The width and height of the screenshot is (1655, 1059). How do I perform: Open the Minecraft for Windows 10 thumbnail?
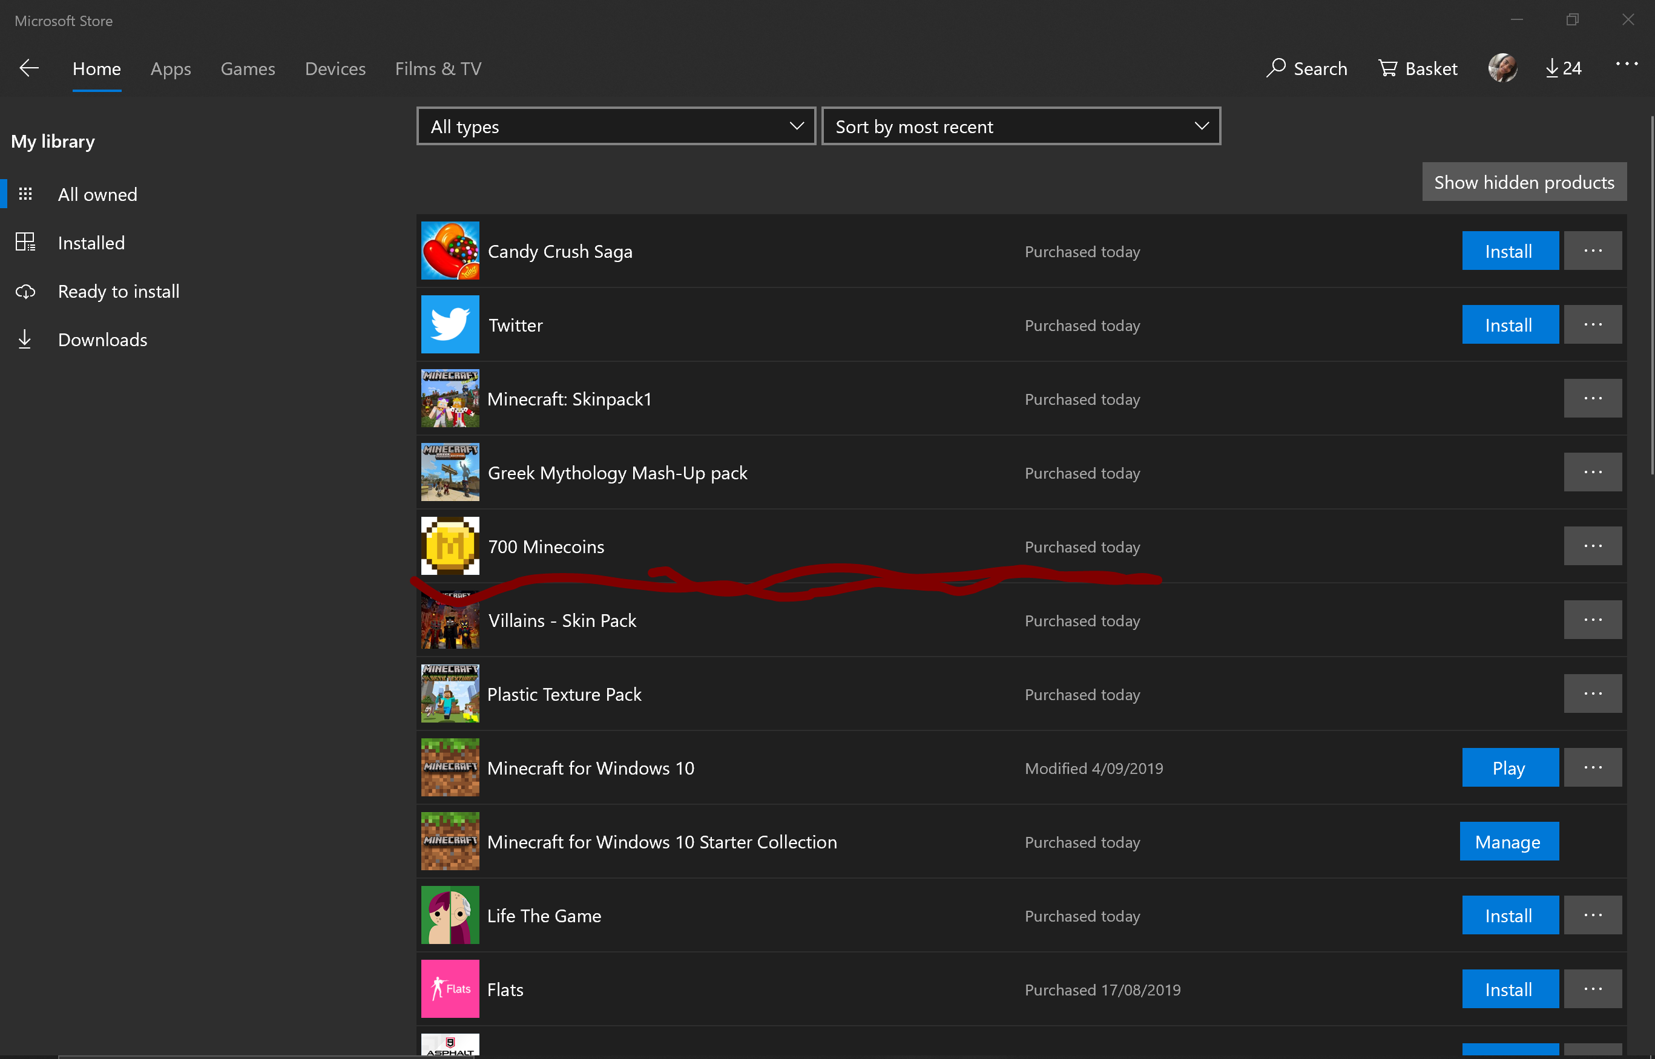click(450, 767)
